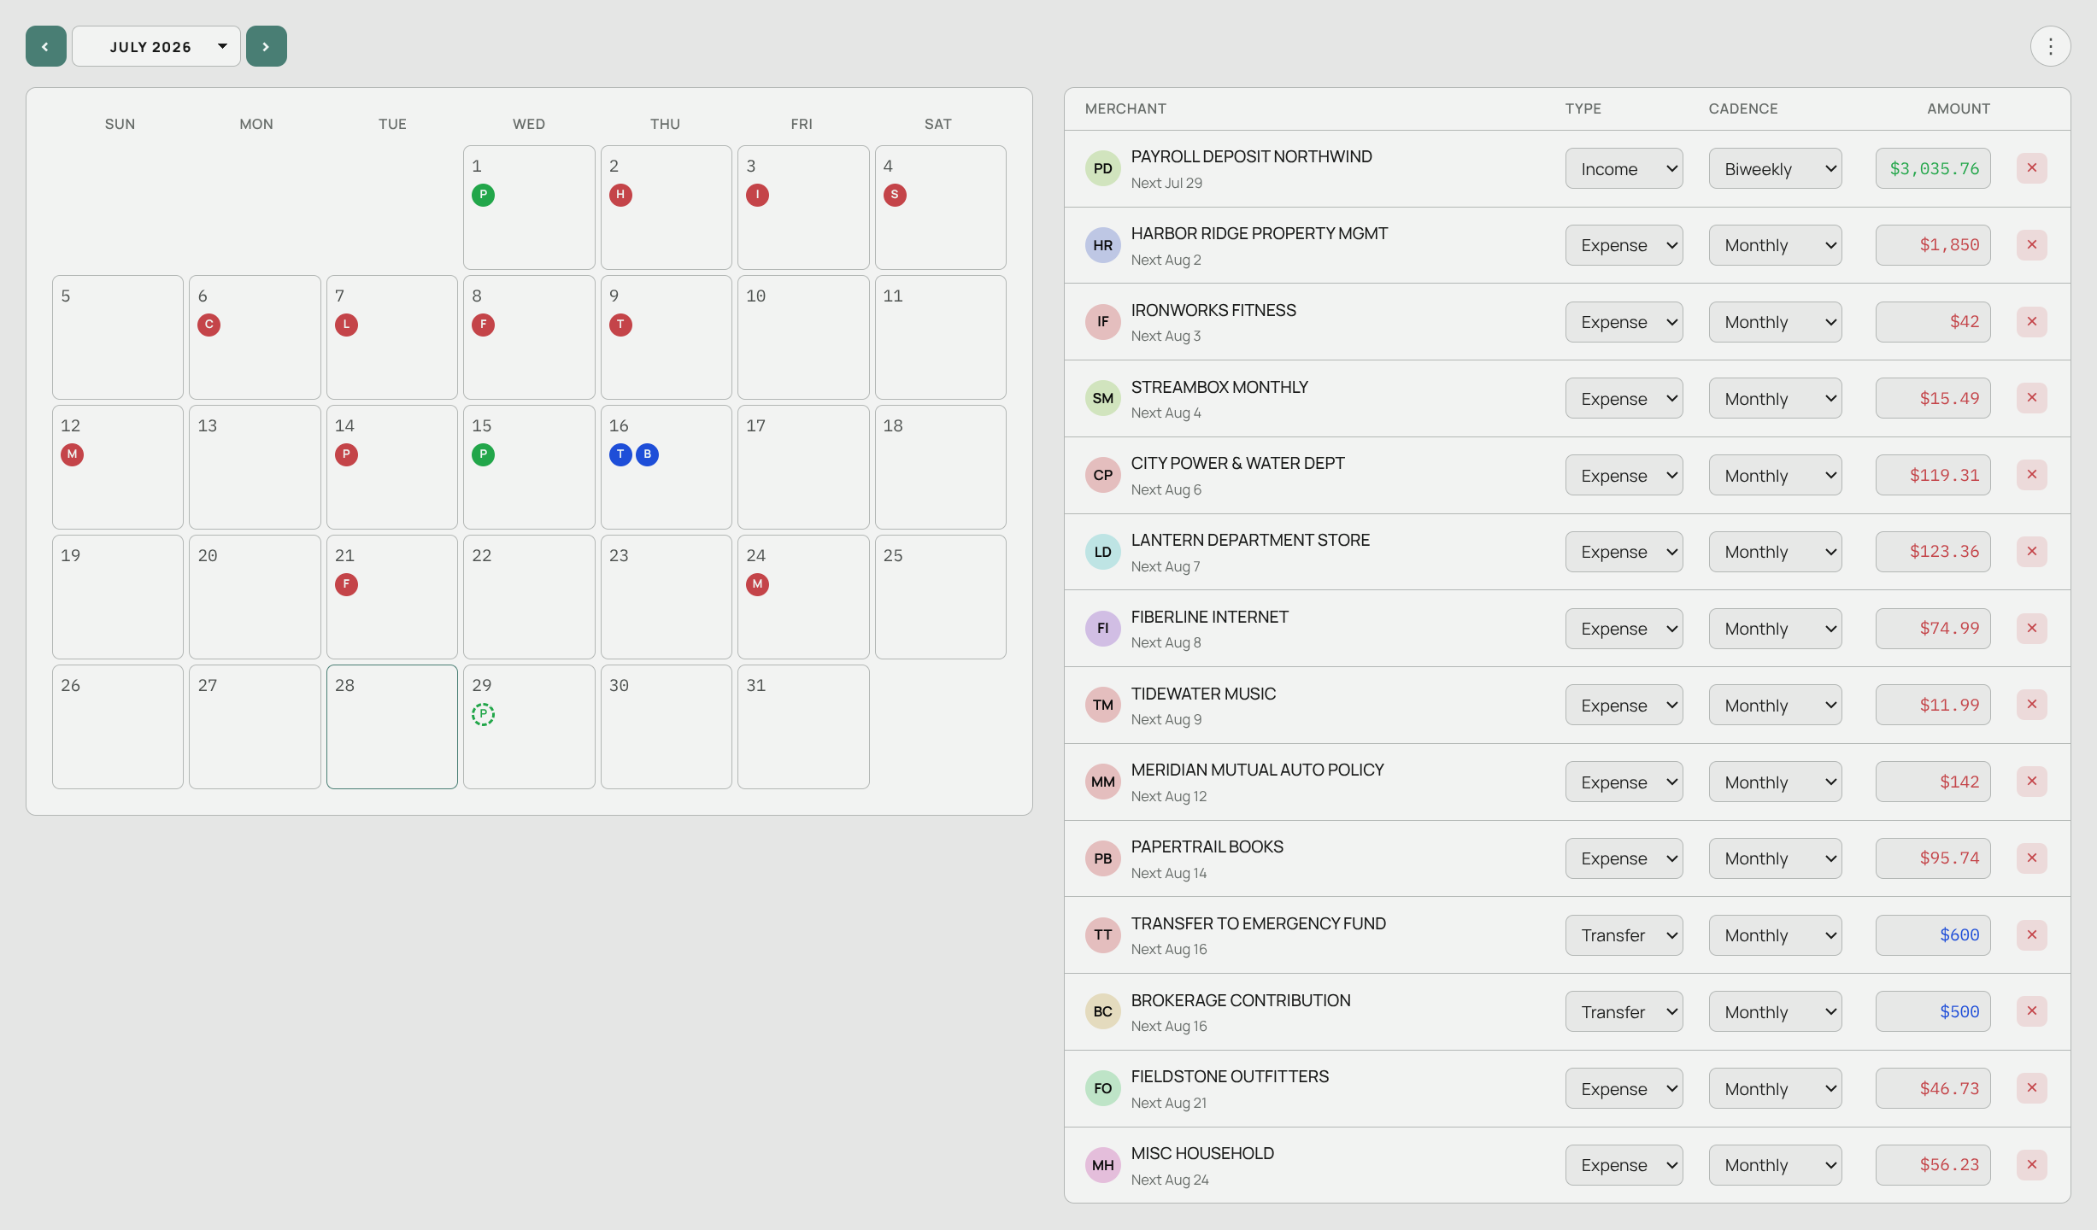Open the JULY 2026 month selector
The height and width of the screenshot is (1230, 2097).
pos(156,46)
